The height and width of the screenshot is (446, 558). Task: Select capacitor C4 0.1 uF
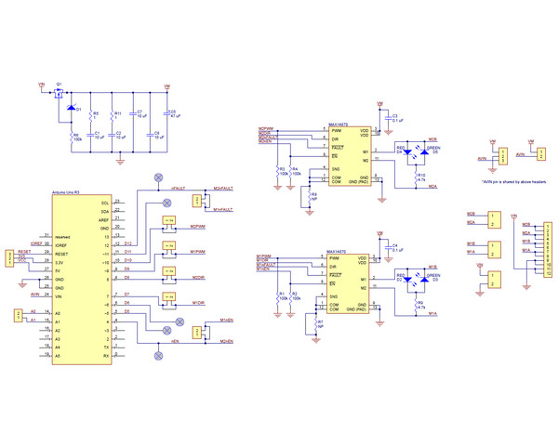click(x=388, y=247)
